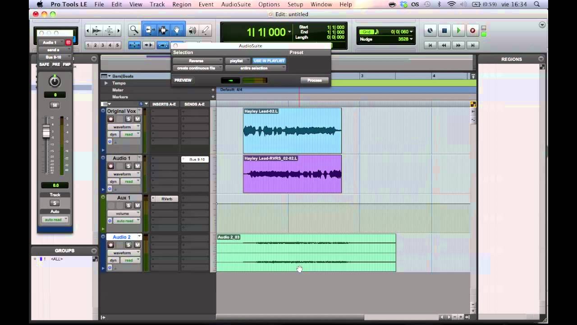Open the Groups list popup menu arrow
Viewport: 577px width, 325px height.
(94, 251)
